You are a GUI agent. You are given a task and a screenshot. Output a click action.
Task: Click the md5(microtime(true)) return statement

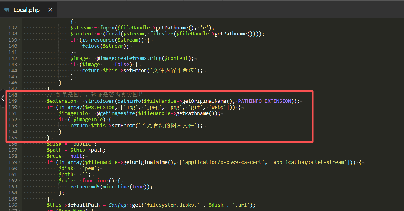point(111,187)
